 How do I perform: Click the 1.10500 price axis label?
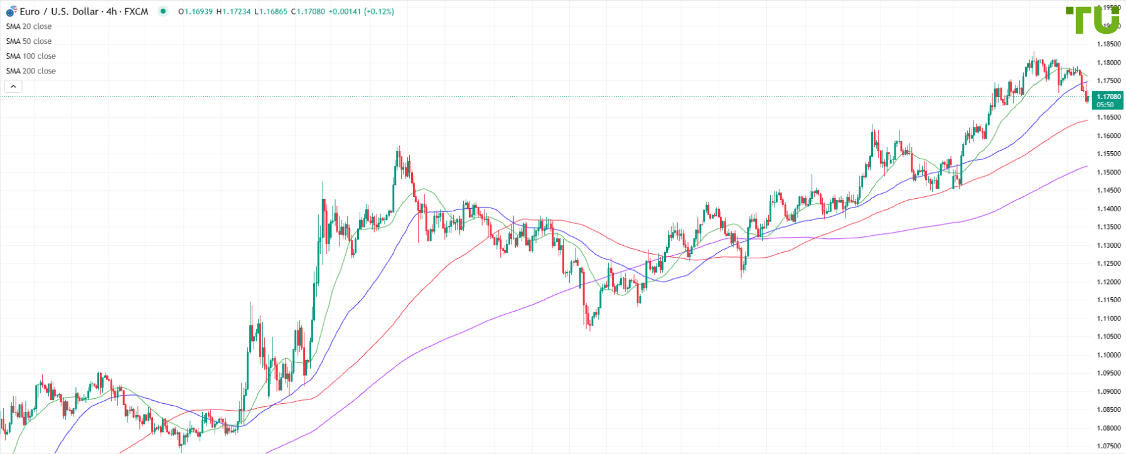point(1108,337)
